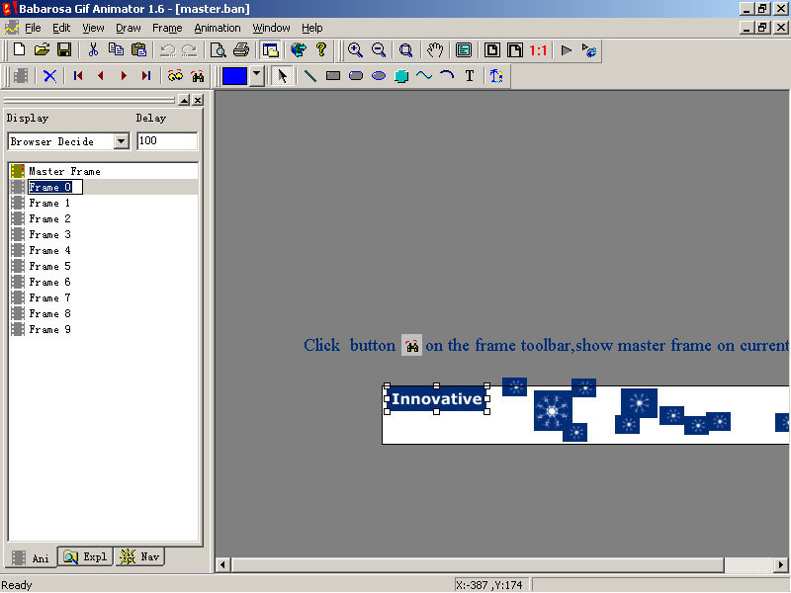The image size is (791, 593).
Task: Toggle the side panel view toolbar icon
Action: pyautogui.click(x=270, y=50)
